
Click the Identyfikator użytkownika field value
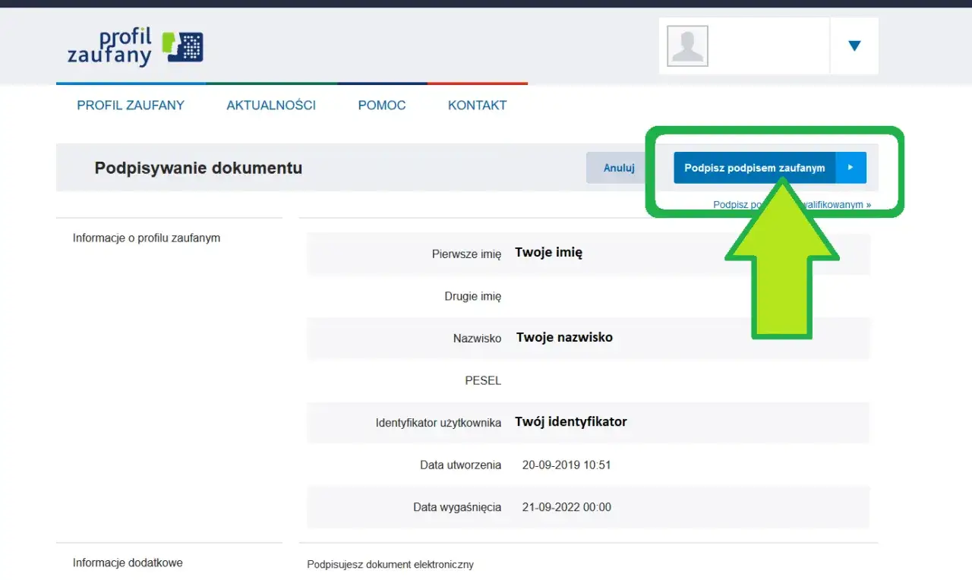[x=571, y=422]
